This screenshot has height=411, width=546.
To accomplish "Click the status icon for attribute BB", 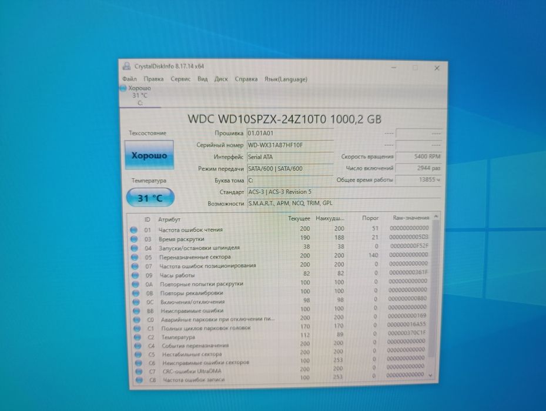I will point(137,310).
